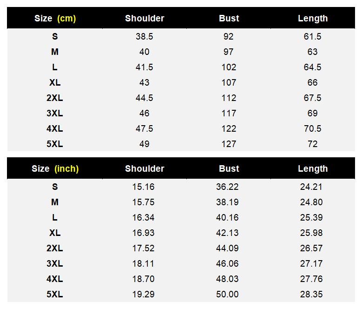This screenshot has height=309, width=362.
Task: Click the 5XL row label in inch table
Action: (55, 295)
